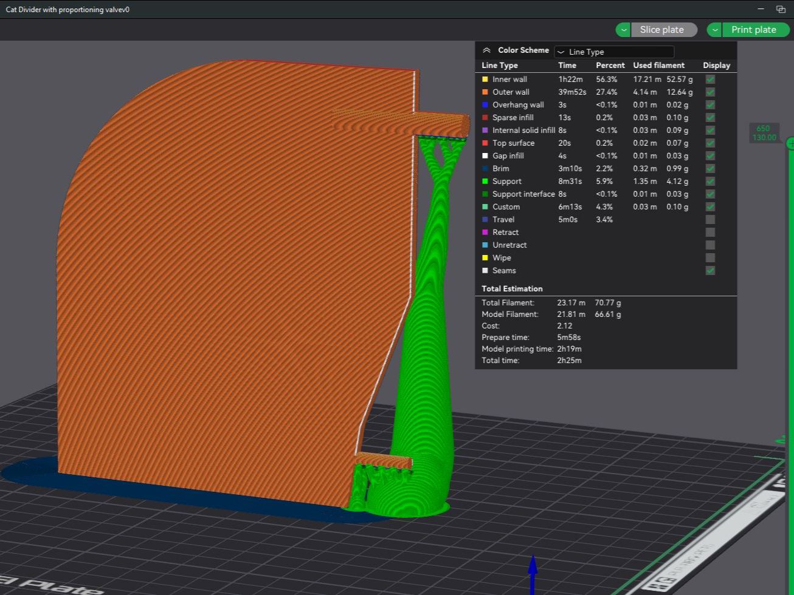This screenshot has width=794, height=595.
Task: Collapse the Color Scheme legend panel
Action: click(486, 51)
